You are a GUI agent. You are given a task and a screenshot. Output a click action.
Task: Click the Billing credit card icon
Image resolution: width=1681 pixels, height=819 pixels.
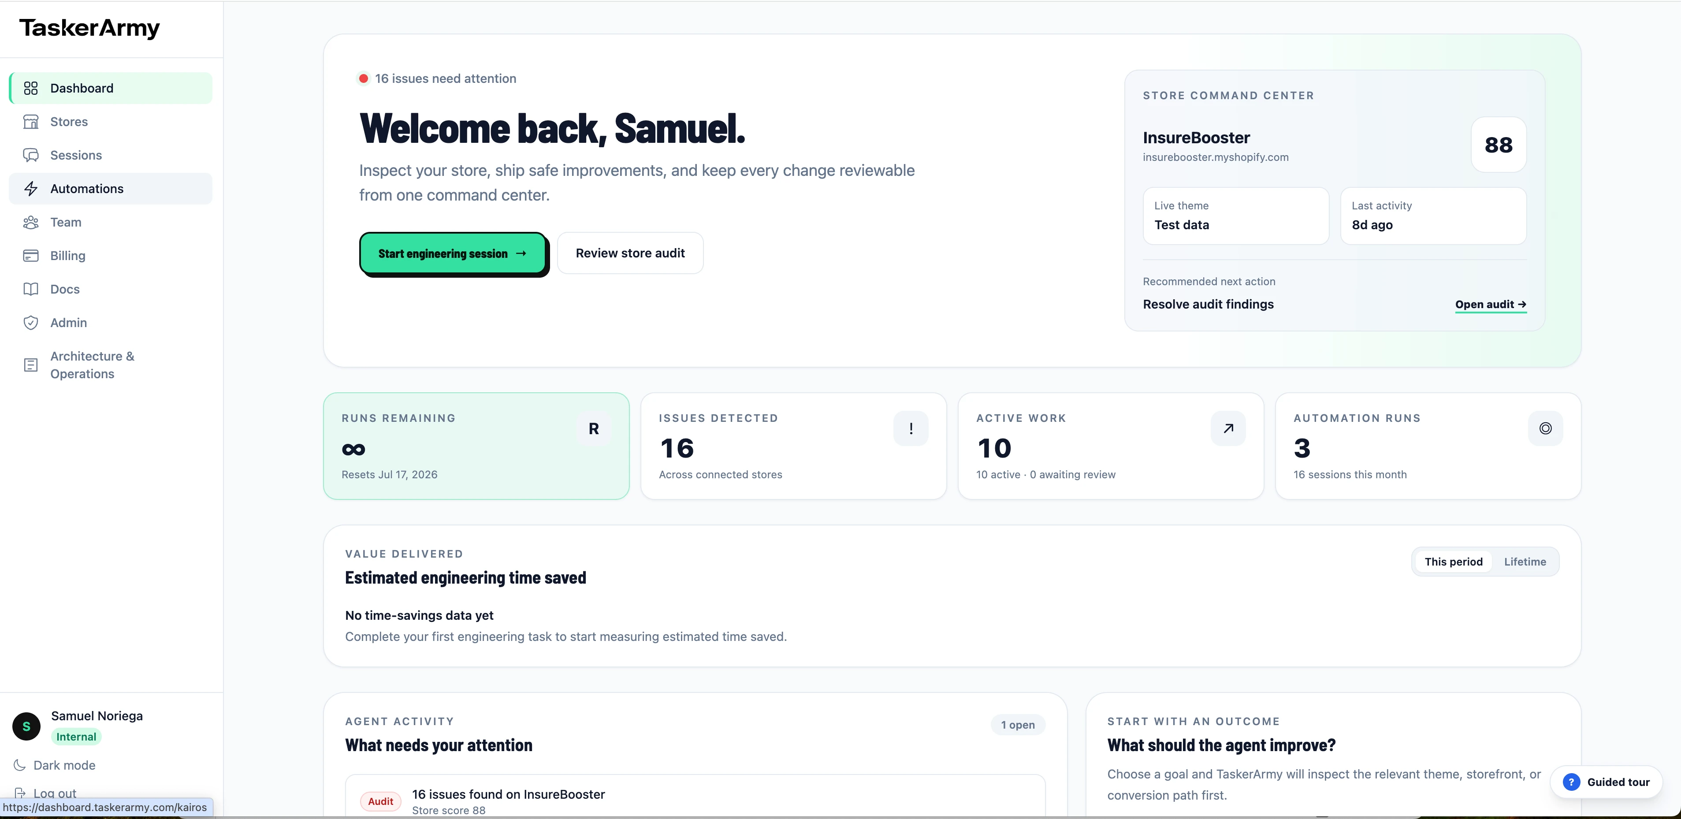(x=31, y=255)
